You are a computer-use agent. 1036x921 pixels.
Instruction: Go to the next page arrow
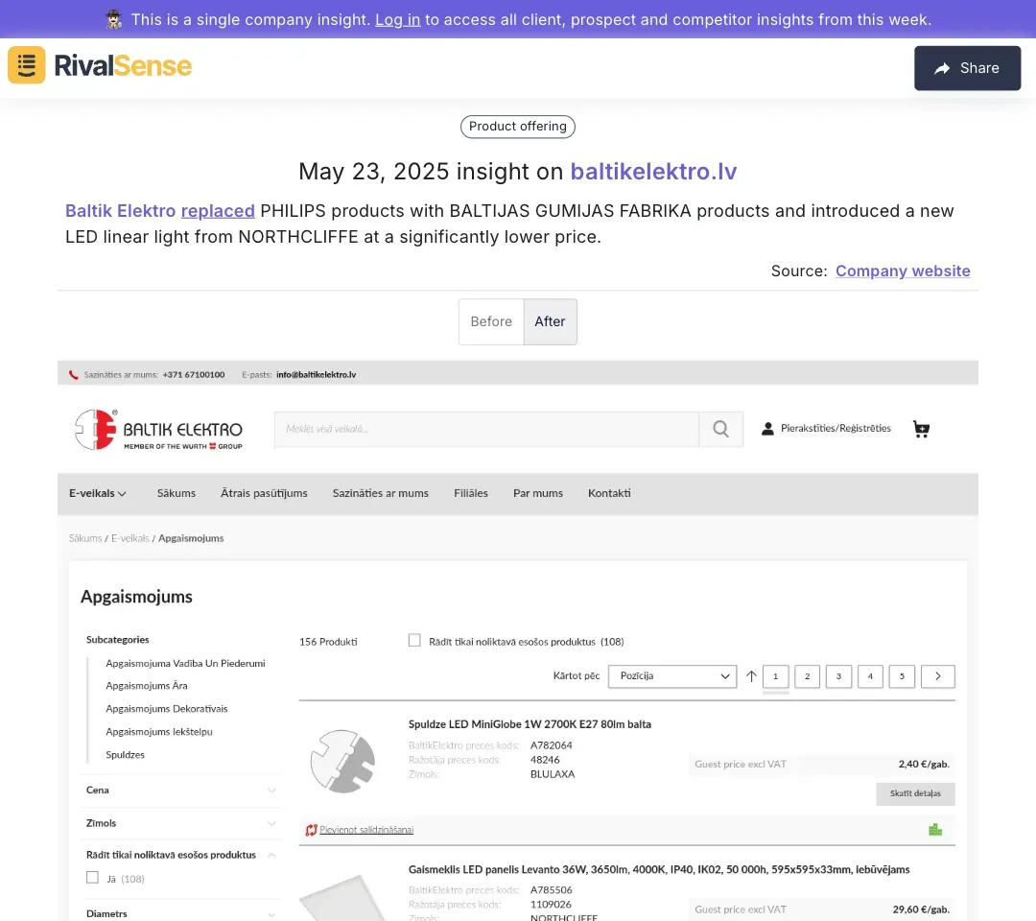[937, 676]
